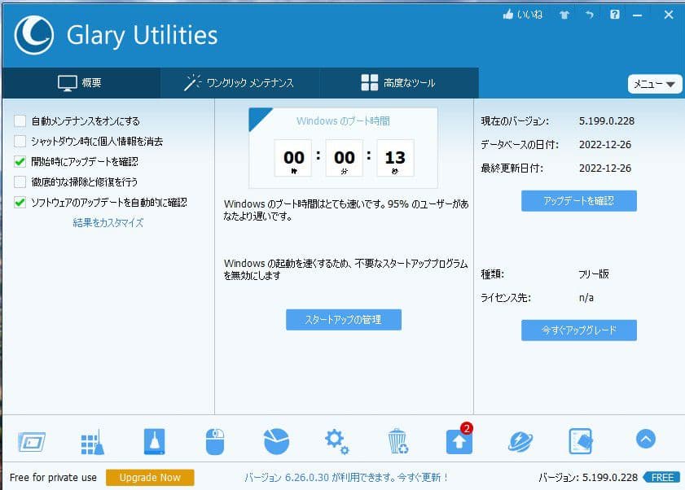
Task: Open the help question mark icon
Action: [615, 15]
